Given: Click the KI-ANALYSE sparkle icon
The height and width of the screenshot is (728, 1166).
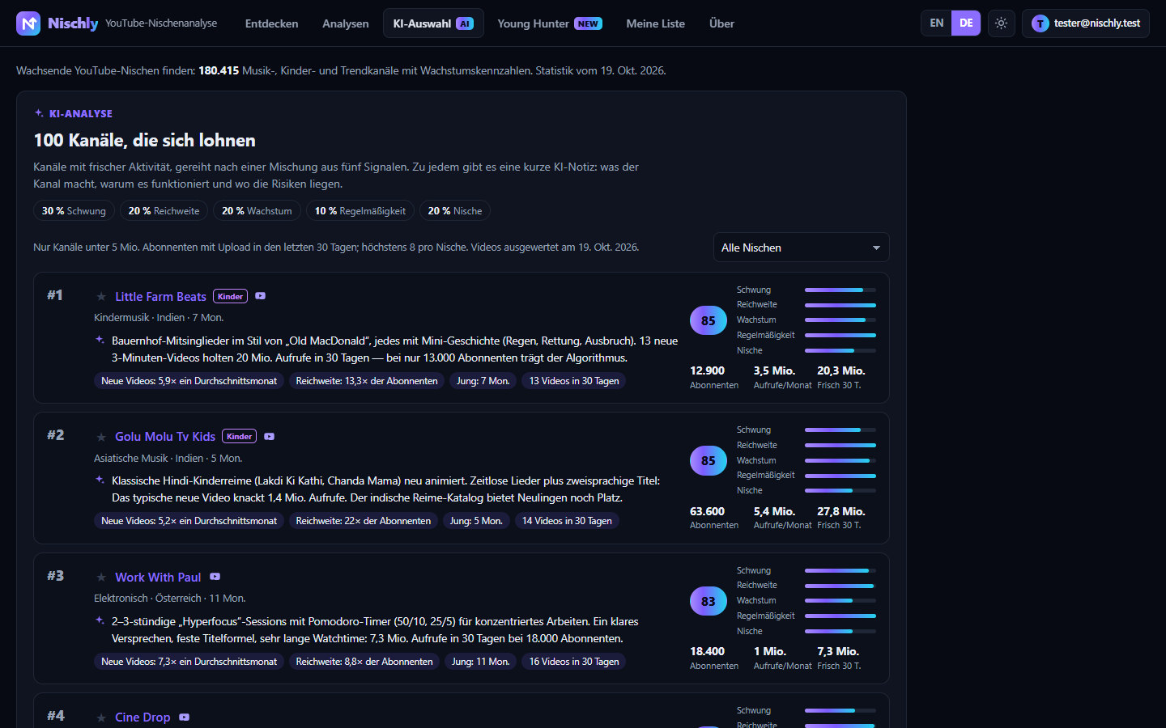Looking at the screenshot, I should pos(39,113).
